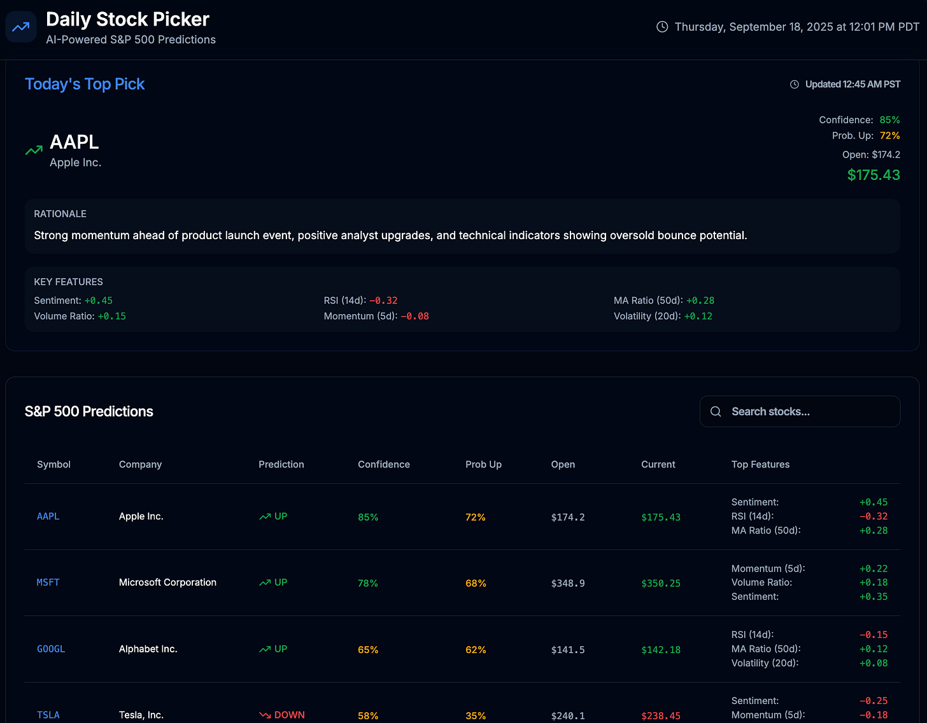Click Momentum (5d): -0.08 in key features

pos(376,316)
